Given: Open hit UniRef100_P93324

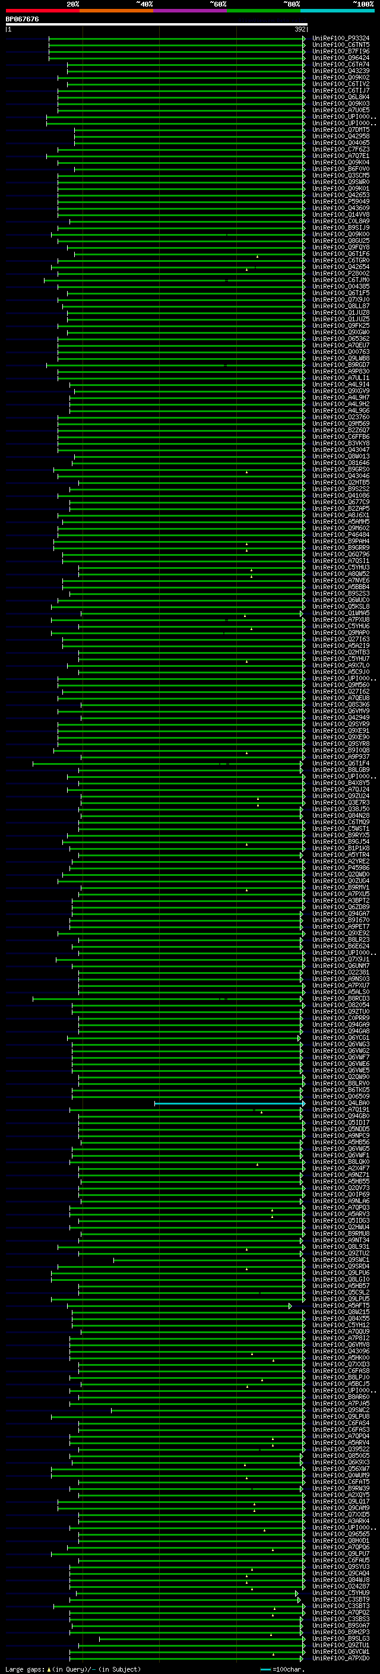Looking at the screenshot, I should 340,39.
